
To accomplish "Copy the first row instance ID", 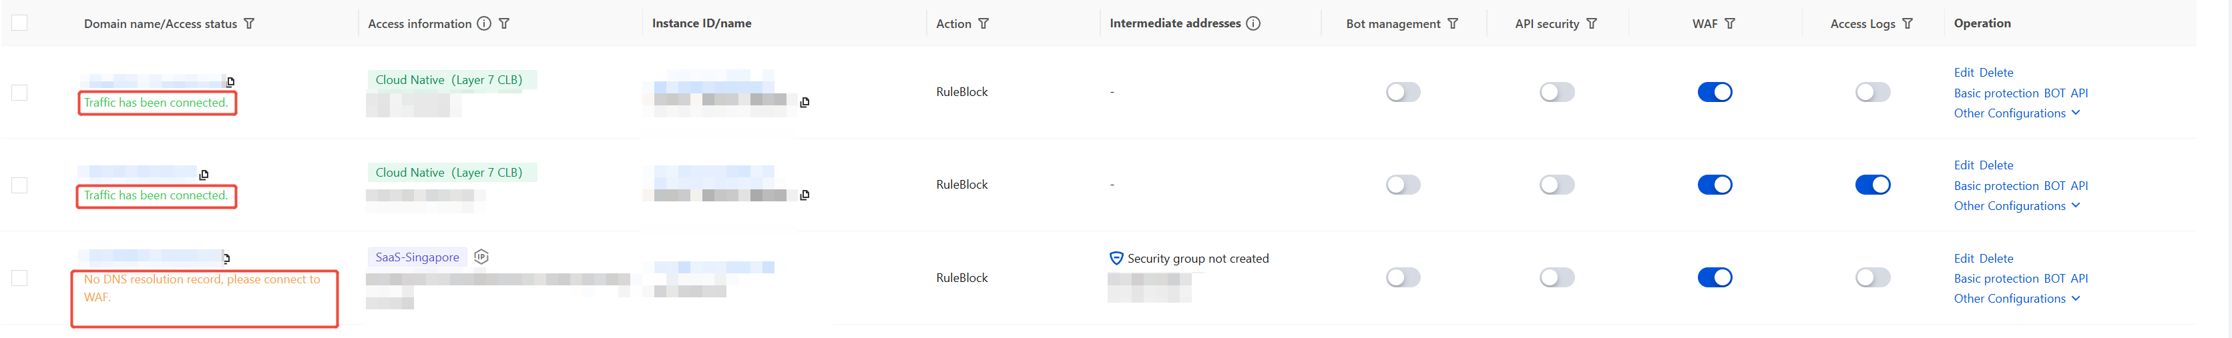I will pyautogui.click(x=805, y=102).
